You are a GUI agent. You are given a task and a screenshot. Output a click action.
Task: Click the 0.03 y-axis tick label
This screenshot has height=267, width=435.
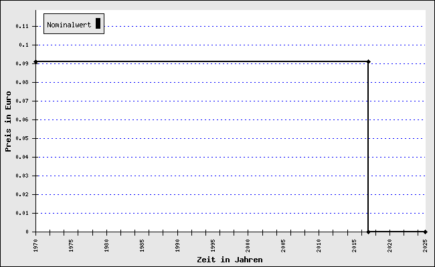click(x=24, y=176)
